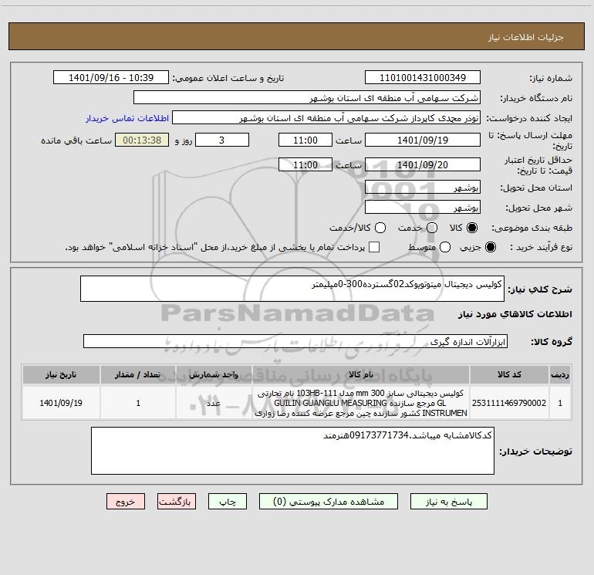The height and width of the screenshot is (575, 594).
Task: Click the response deadline hour 11:00 field
Action: [x=305, y=140]
